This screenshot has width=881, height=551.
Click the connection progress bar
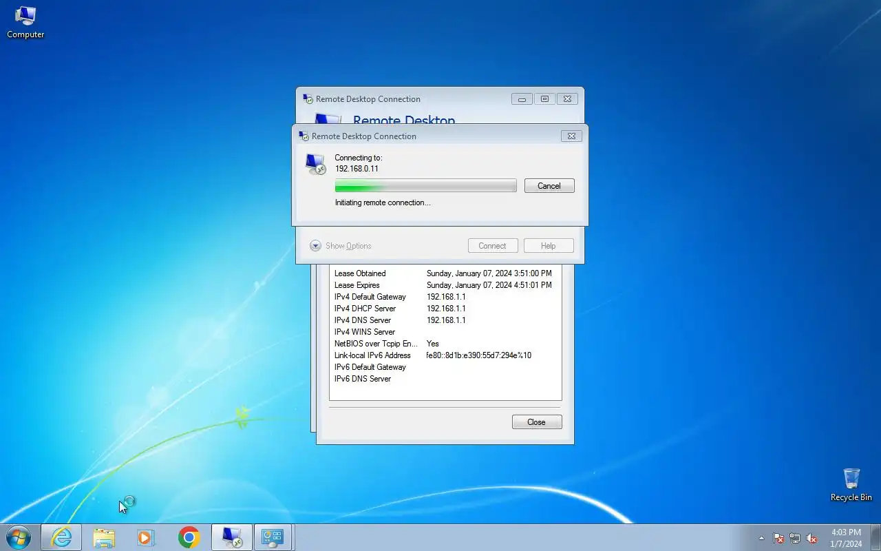[x=425, y=186]
